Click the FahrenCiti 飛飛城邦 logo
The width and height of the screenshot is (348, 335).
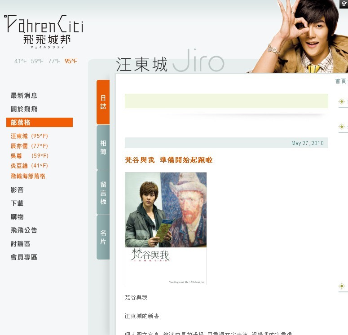(x=44, y=31)
